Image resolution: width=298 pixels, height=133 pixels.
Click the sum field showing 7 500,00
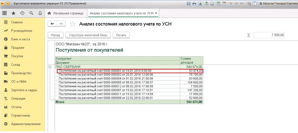[269, 35]
